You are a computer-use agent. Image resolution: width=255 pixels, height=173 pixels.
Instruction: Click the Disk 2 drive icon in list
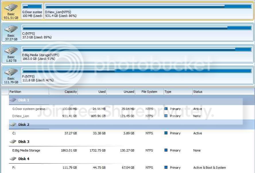point(13,124)
